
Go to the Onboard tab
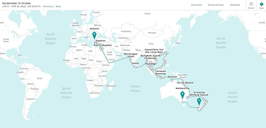[235, 5]
